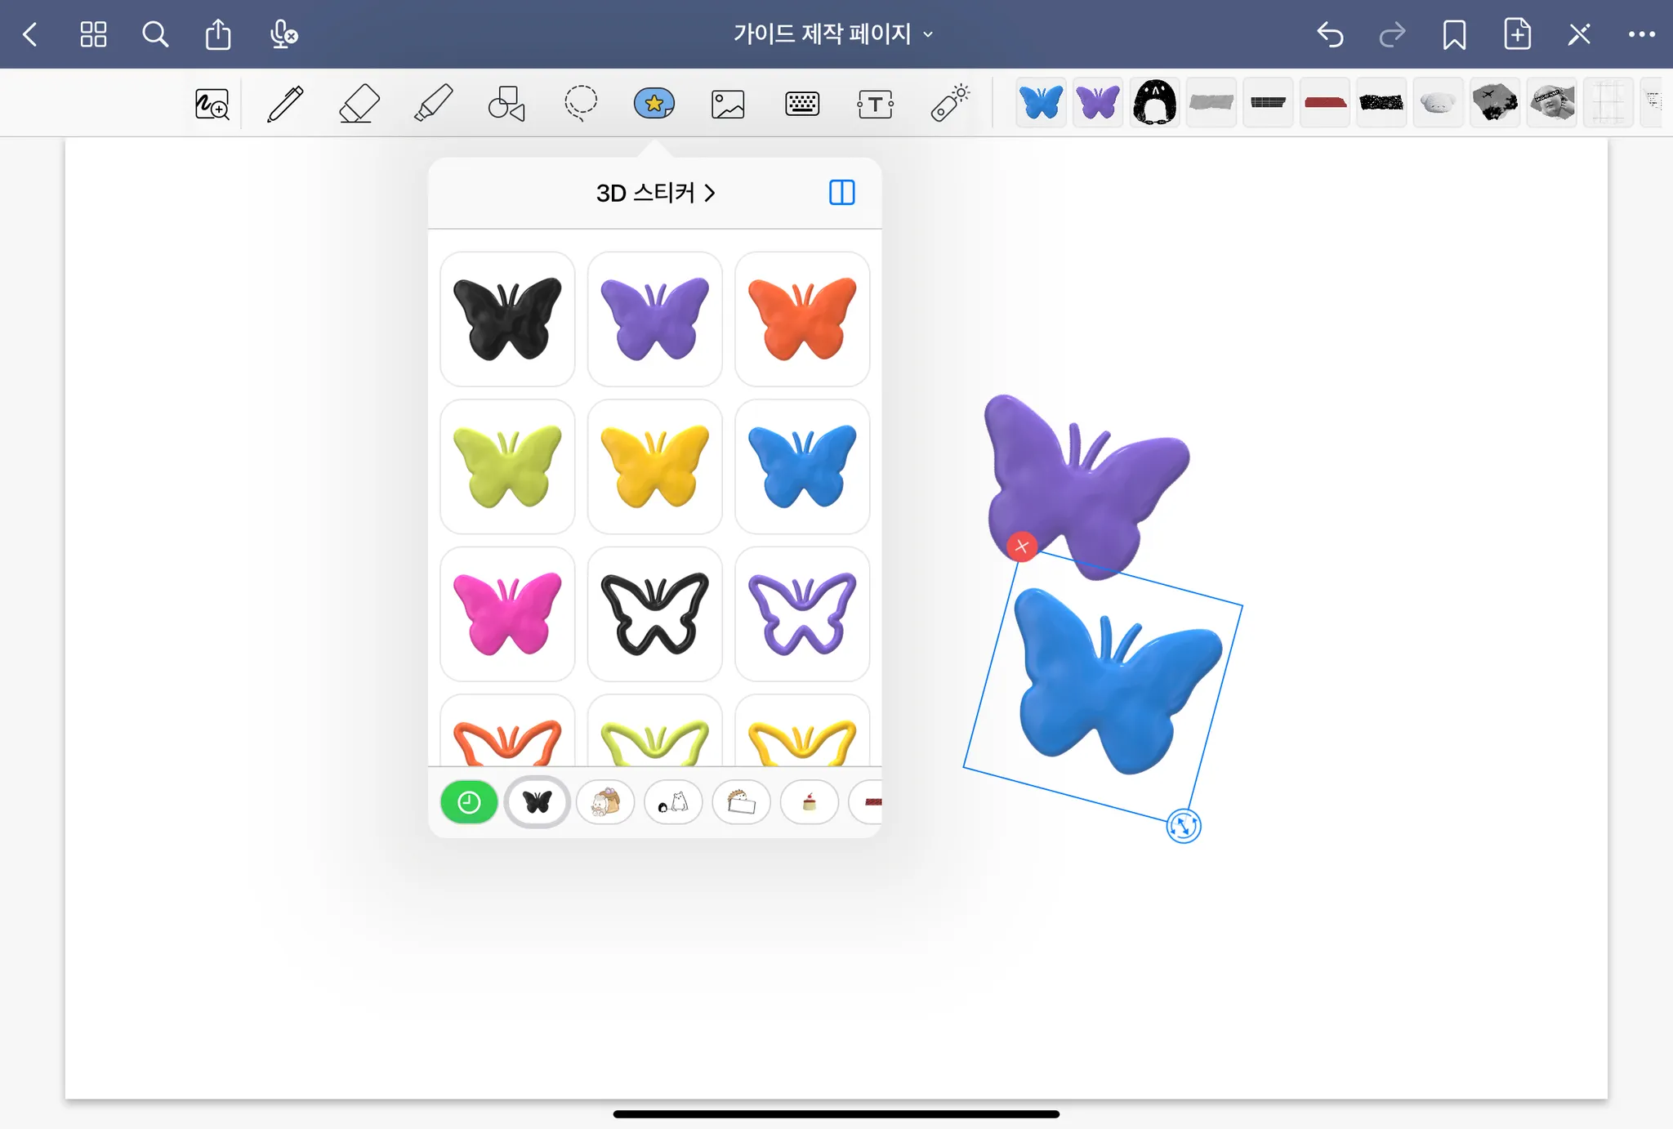Select the Text box tool
The image size is (1673, 1129).
[875, 104]
